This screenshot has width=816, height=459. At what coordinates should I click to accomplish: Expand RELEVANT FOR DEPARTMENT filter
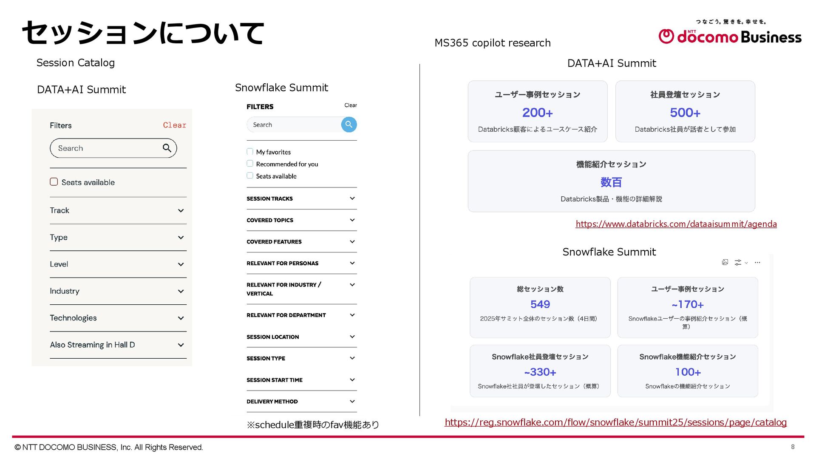302,315
